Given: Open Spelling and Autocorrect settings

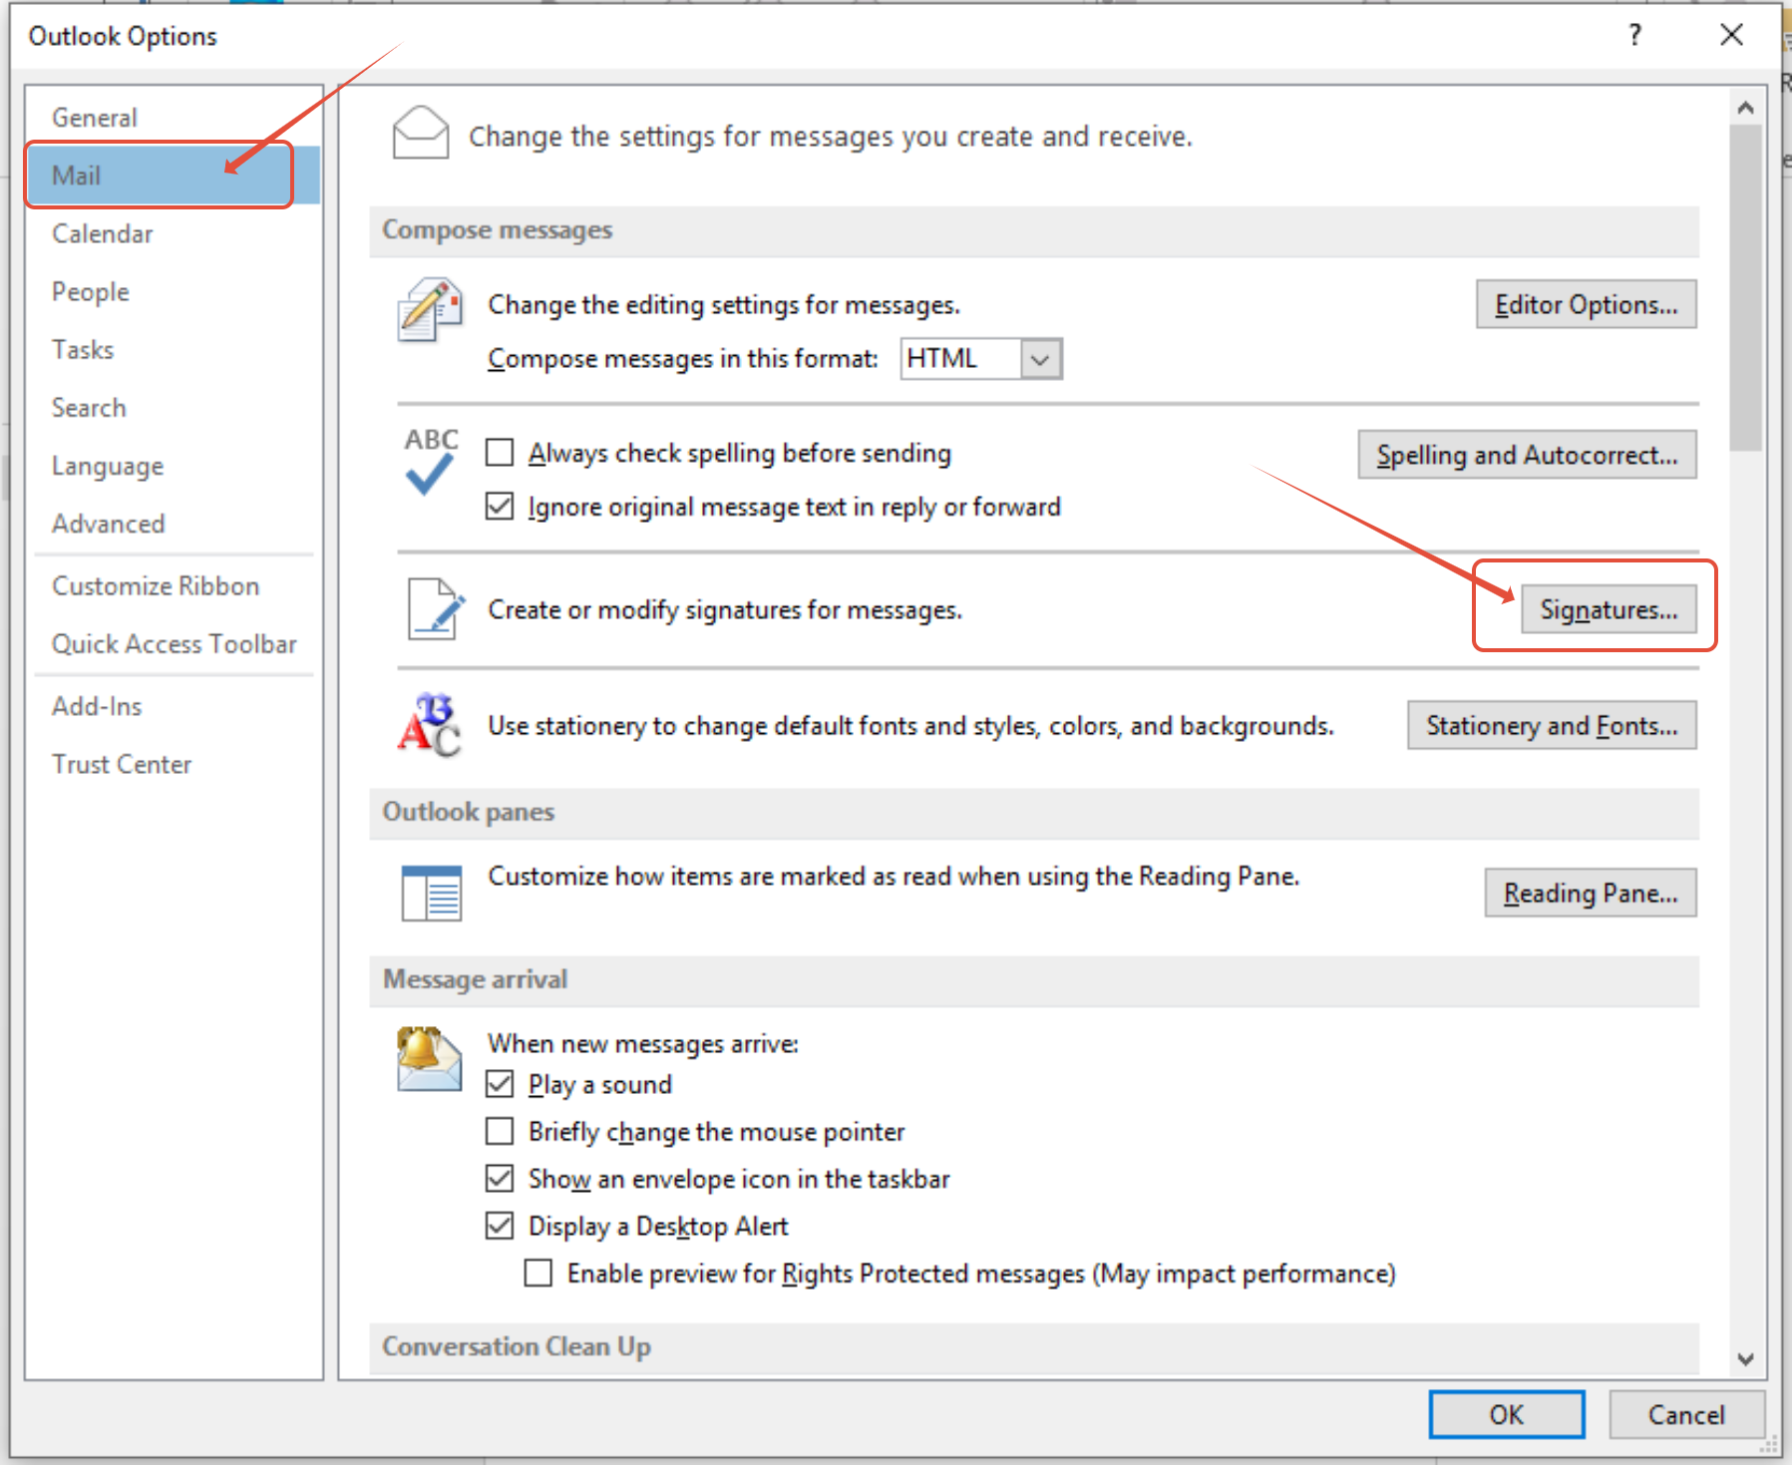Looking at the screenshot, I should tap(1527, 455).
